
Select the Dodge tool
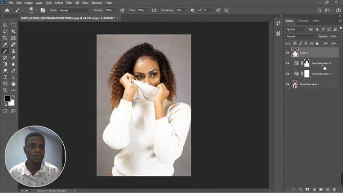pos(5,71)
